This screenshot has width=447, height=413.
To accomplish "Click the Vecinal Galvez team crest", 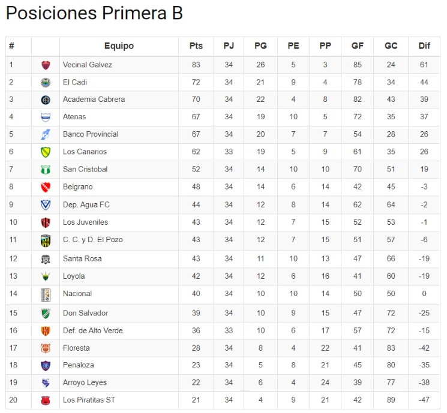I will coord(46,65).
